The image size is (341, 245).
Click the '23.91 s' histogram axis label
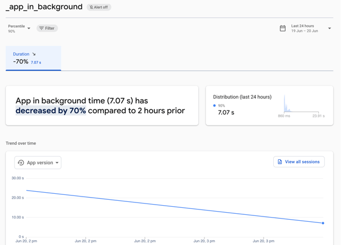pos(318,116)
